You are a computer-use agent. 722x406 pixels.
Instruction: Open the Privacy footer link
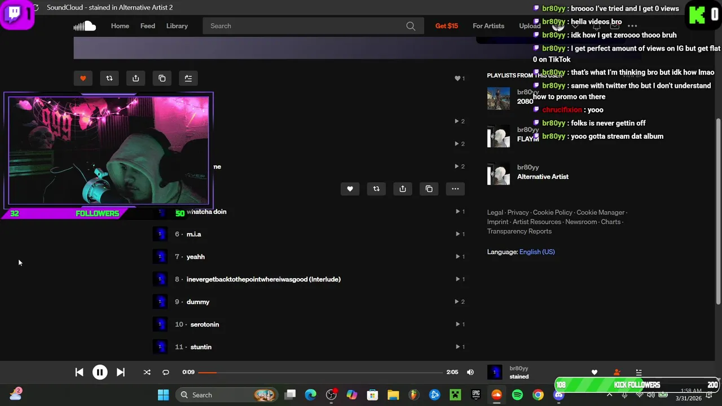[x=518, y=213]
